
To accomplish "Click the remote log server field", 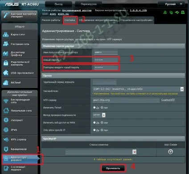I will [x=104, y=82].
